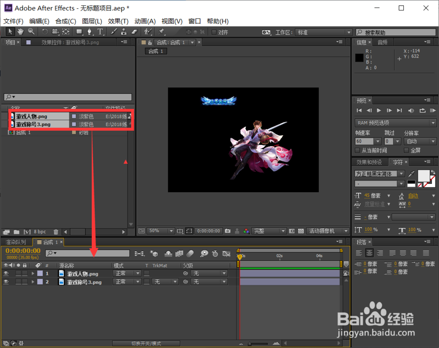439x348 pixels.
Task: Open the composition mini-flowchart icon
Action: [139, 254]
